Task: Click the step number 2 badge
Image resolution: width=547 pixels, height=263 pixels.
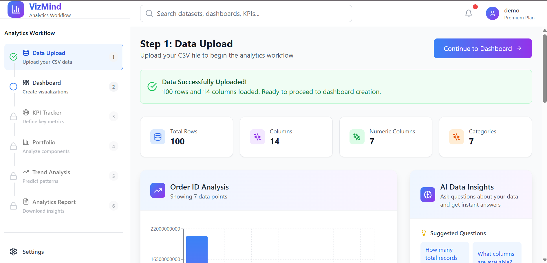Action: coord(114,87)
